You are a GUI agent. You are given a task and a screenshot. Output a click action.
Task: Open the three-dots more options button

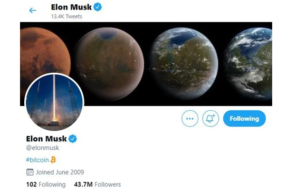click(190, 119)
